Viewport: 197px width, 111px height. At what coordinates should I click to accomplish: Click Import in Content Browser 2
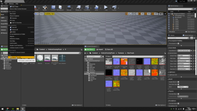tap(100, 49)
